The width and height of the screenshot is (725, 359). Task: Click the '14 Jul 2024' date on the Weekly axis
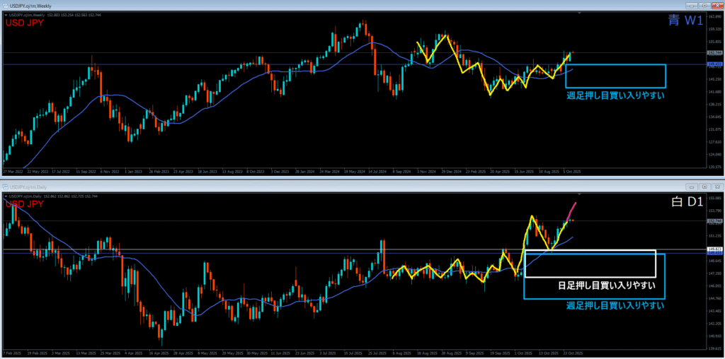point(378,171)
